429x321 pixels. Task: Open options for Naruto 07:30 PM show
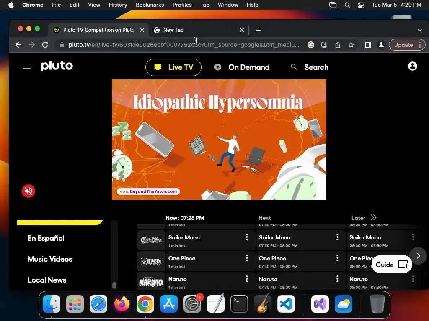[x=337, y=279]
